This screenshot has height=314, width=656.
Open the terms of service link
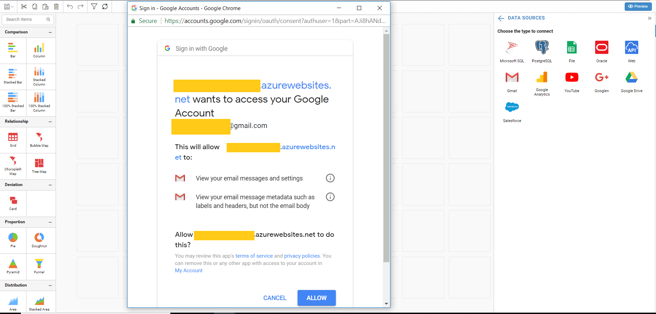(254, 256)
